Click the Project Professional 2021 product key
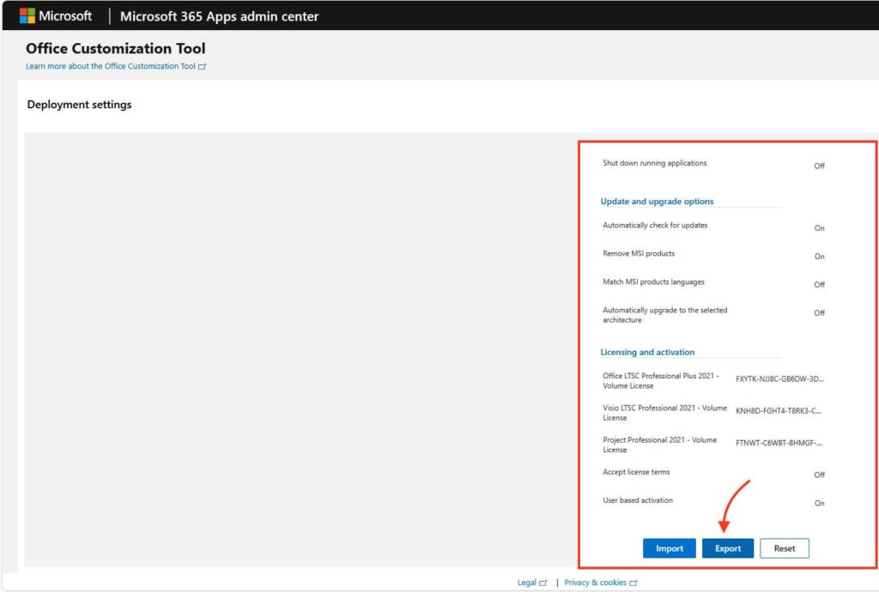The height and width of the screenshot is (592, 879). click(779, 443)
